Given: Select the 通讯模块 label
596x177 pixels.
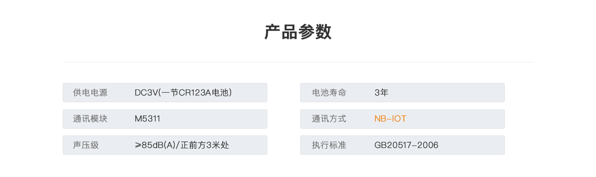Looking at the screenshot, I should coord(90,119).
